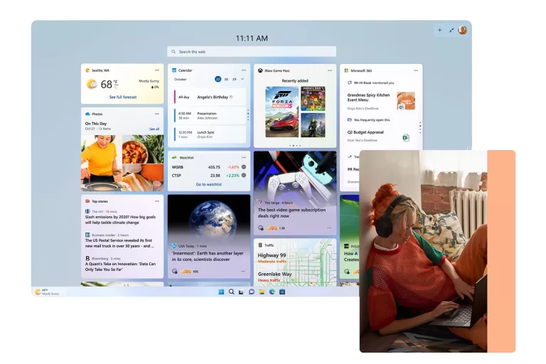This screenshot has width=546, height=364.
Task: Open the Weather widget options menu
Action: (x=158, y=70)
